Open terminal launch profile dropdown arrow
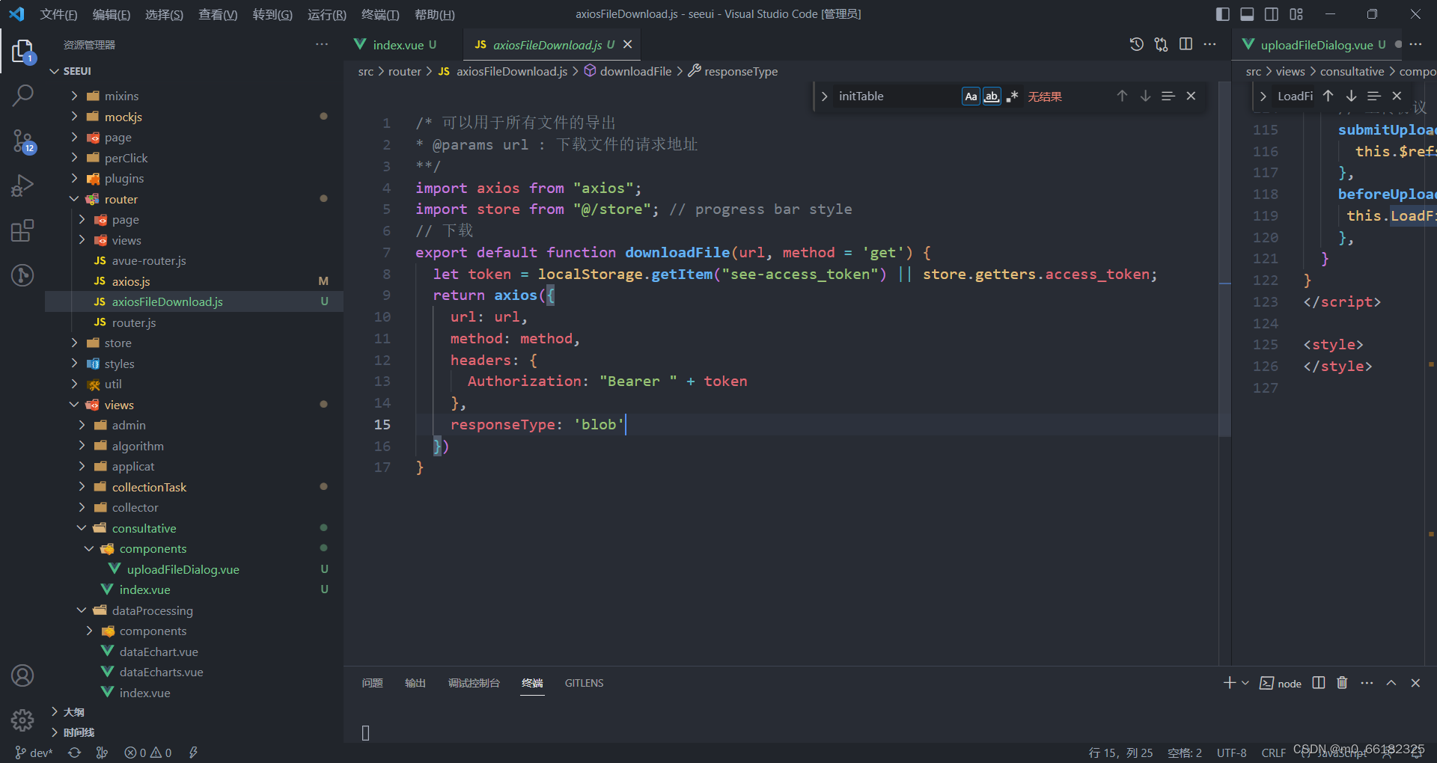Image resolution: width=1437 pixels, height=763 pixels. click(1245, 683)
